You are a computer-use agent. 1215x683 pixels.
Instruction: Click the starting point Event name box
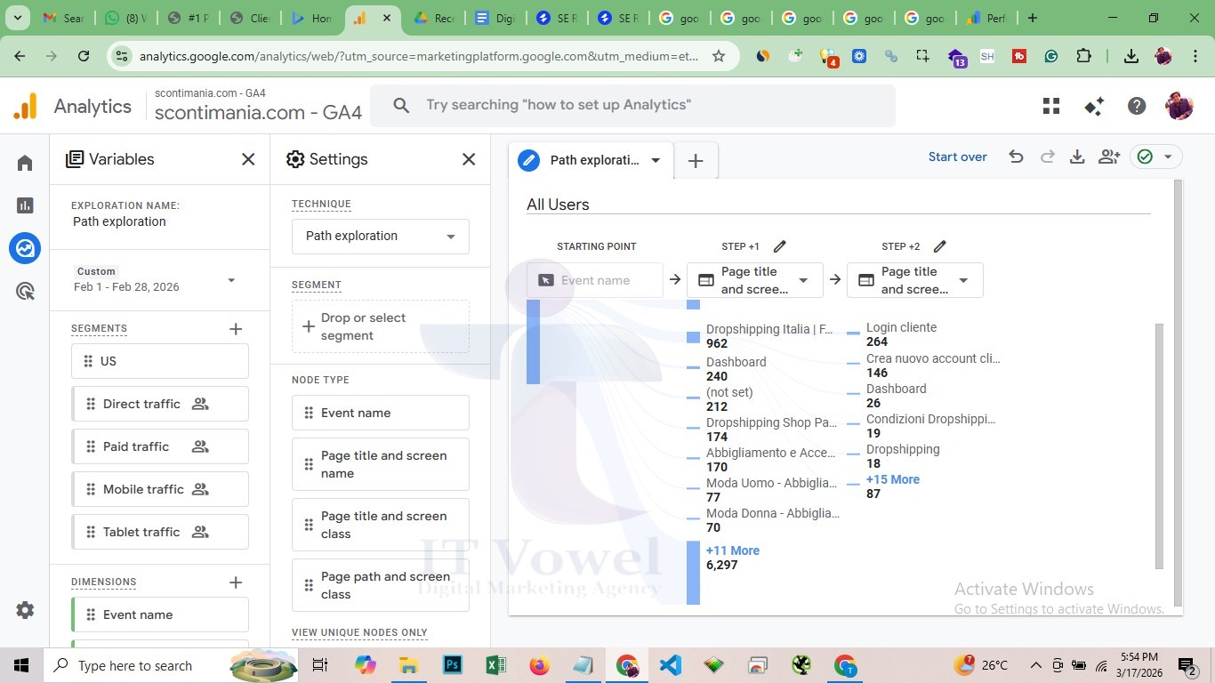[595, 280]
